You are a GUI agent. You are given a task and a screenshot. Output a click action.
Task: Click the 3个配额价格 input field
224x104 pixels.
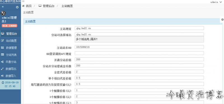pos(139,96)
